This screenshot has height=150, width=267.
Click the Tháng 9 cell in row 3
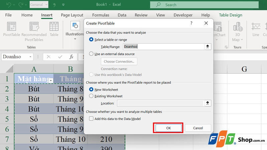pyautogui.click(x=69, y=99)
